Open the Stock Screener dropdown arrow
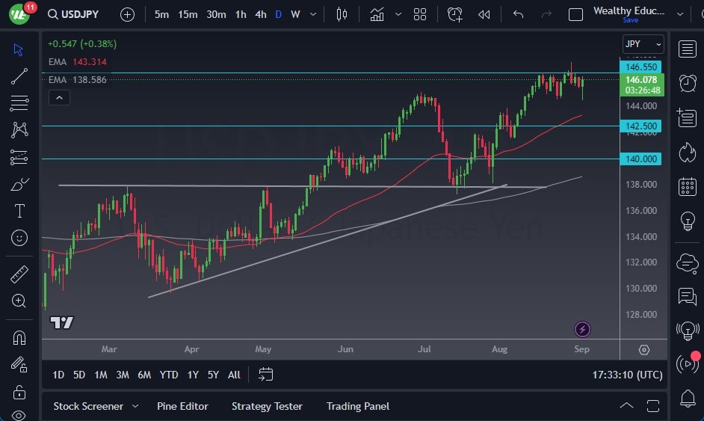The image size is (704, 421). (135, 406)
